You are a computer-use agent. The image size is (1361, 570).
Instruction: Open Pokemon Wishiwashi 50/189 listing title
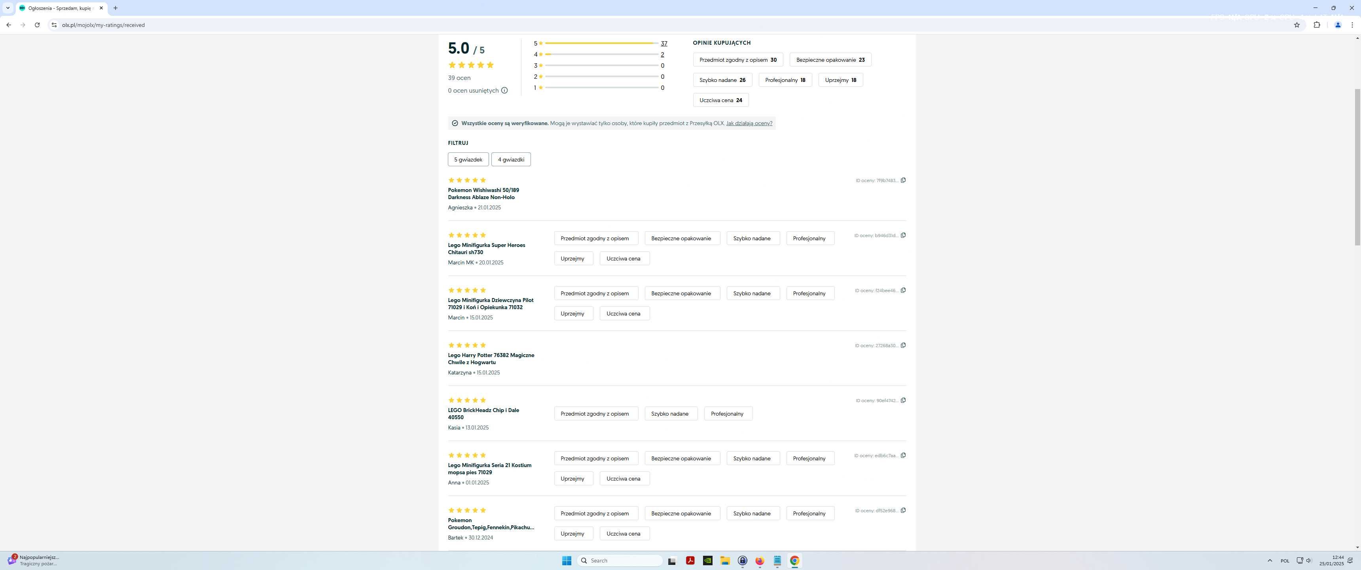coord(483,194)
